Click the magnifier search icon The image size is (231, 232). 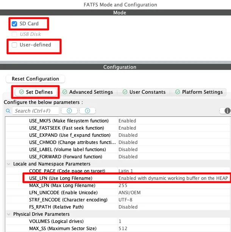[x=8, y=111]
